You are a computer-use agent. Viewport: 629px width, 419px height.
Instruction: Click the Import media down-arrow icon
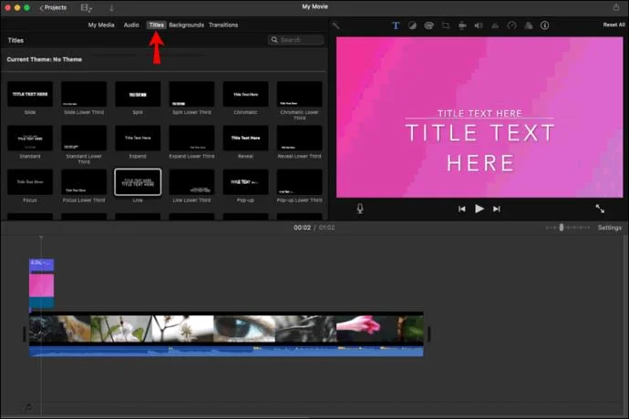(x=111, y=7)
